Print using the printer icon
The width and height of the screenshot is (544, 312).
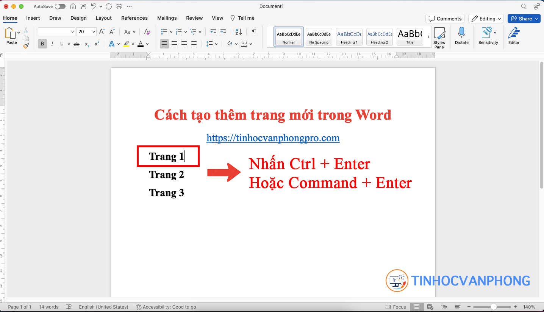point(119,6)
